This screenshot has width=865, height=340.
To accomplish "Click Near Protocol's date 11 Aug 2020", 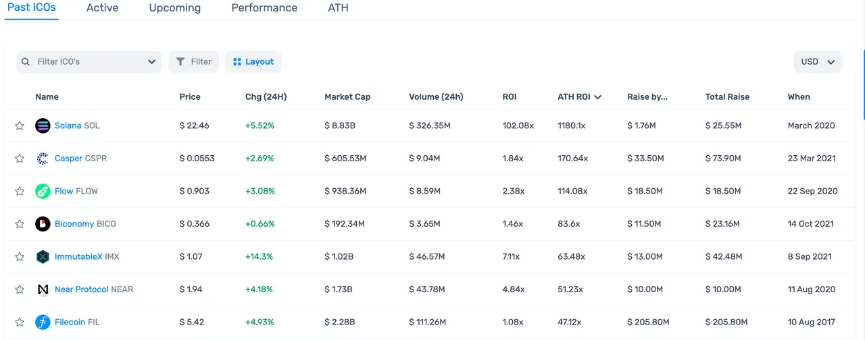I will [x=812, y=289].
